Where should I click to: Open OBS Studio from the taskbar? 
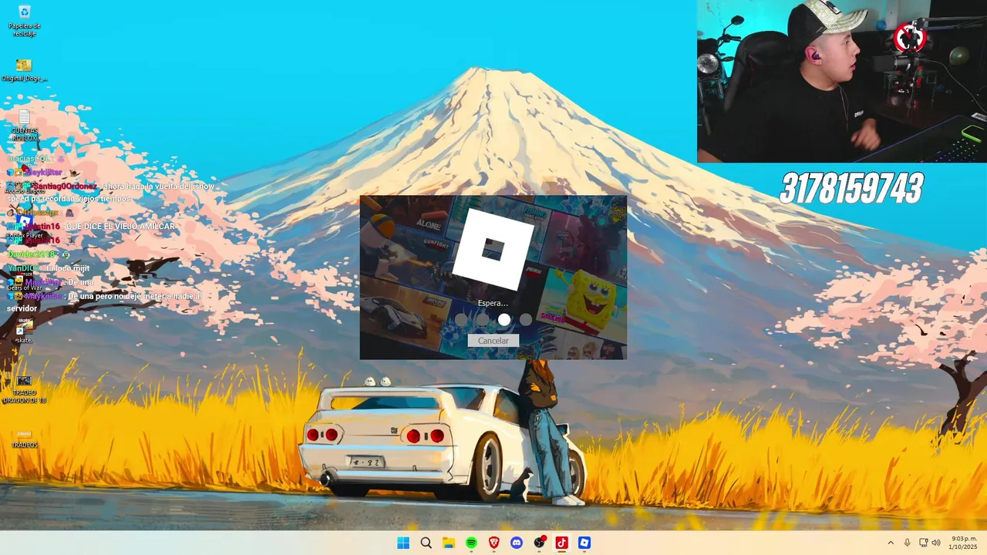click(x=539, y=543)
